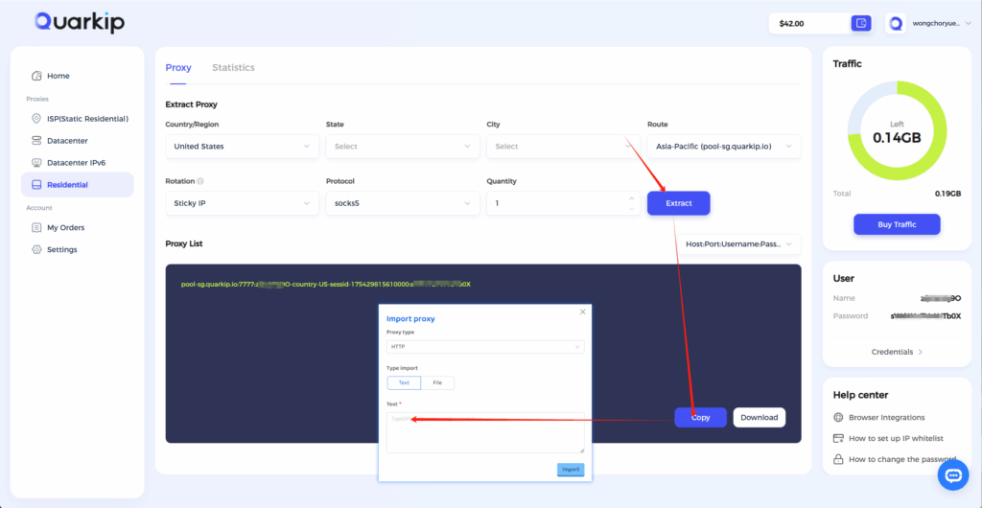Click the extracted pool-sg.quarkip.io proxy line
Screen dimensions: 982x508
coord(326,284)
